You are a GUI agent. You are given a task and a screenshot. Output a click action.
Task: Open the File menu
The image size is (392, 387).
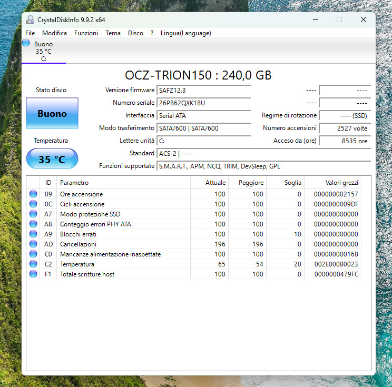pyautogui.click(x=30, y=33)
